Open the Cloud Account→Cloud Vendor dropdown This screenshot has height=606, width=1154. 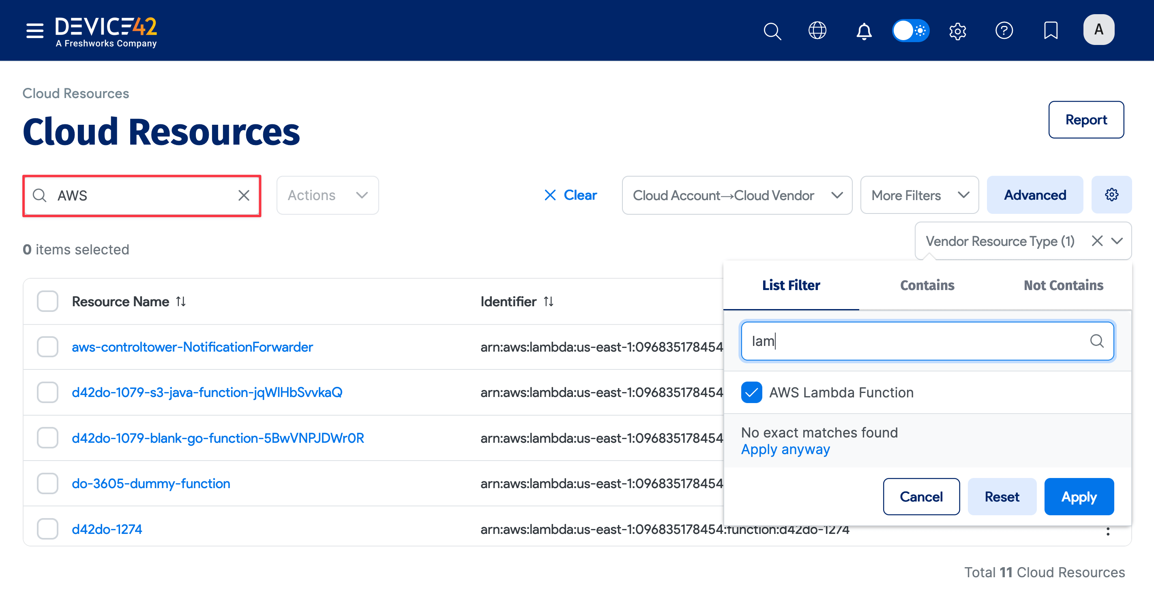736,195
